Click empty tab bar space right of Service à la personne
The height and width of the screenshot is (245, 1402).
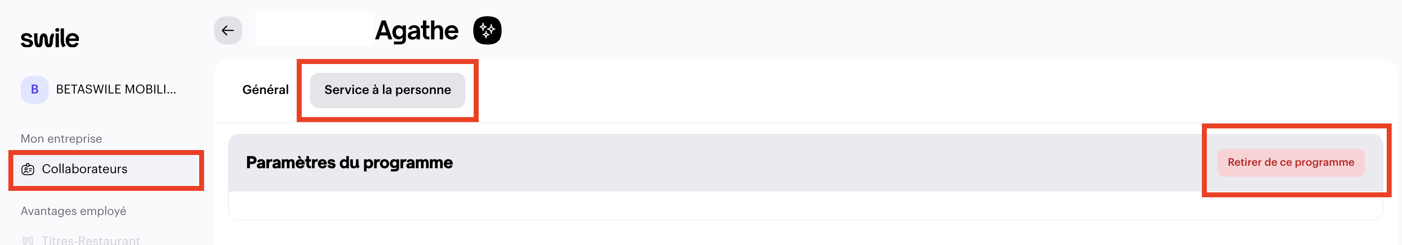pyautogui.click(x=871, y=90)
